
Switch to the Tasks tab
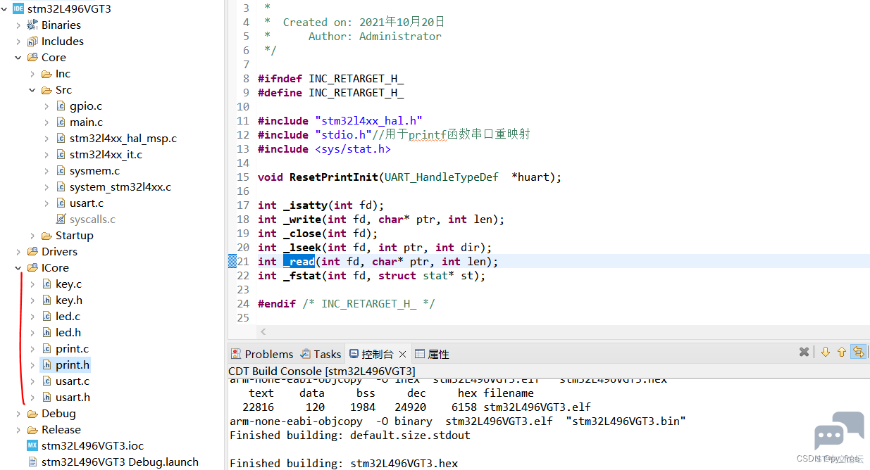click(x=321, y=354)
